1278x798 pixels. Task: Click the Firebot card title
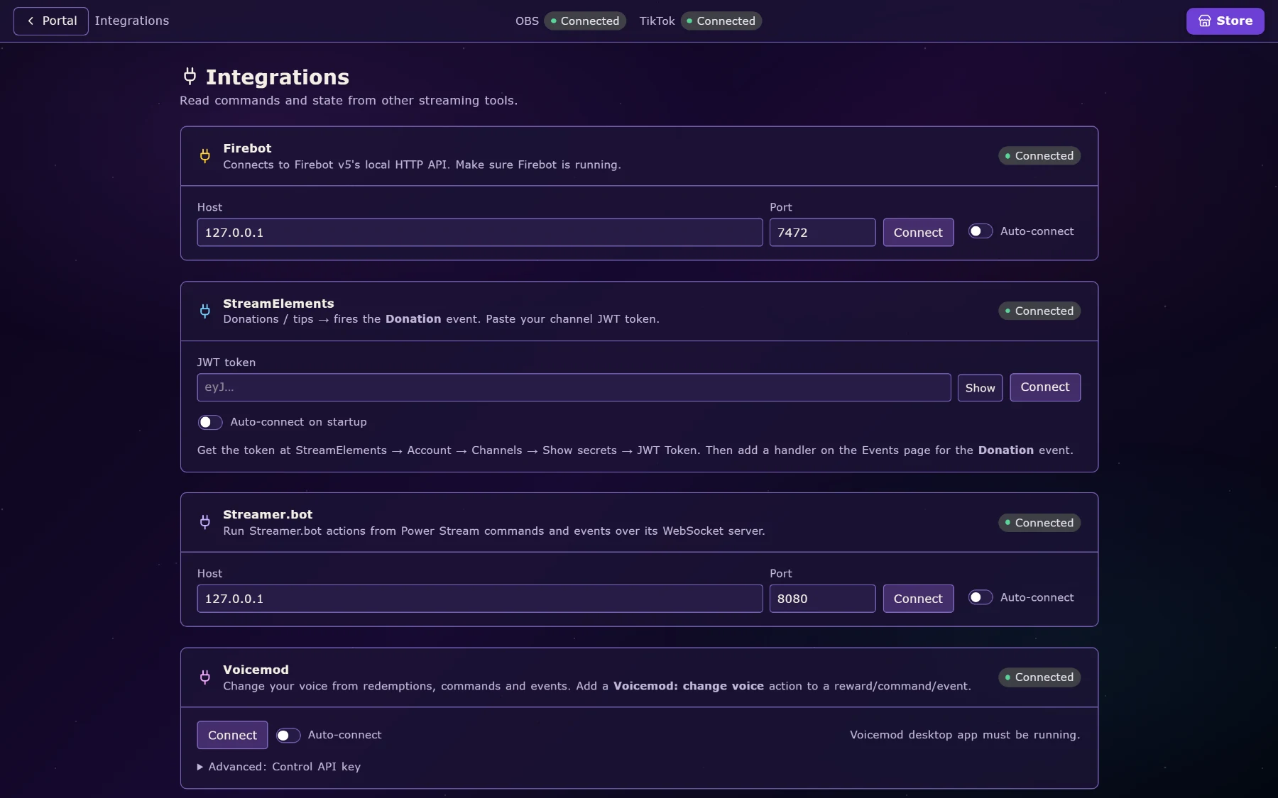(x=247, y=148)
